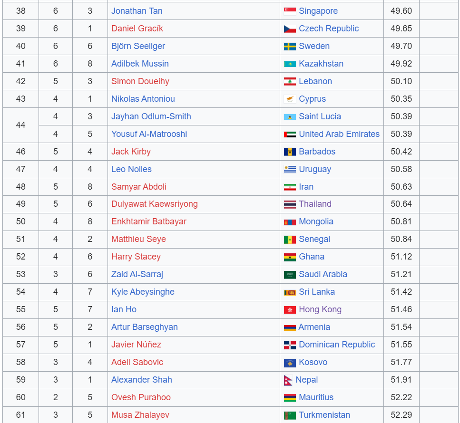
Task: Click the Barbados flag icon
Action: 290,152
